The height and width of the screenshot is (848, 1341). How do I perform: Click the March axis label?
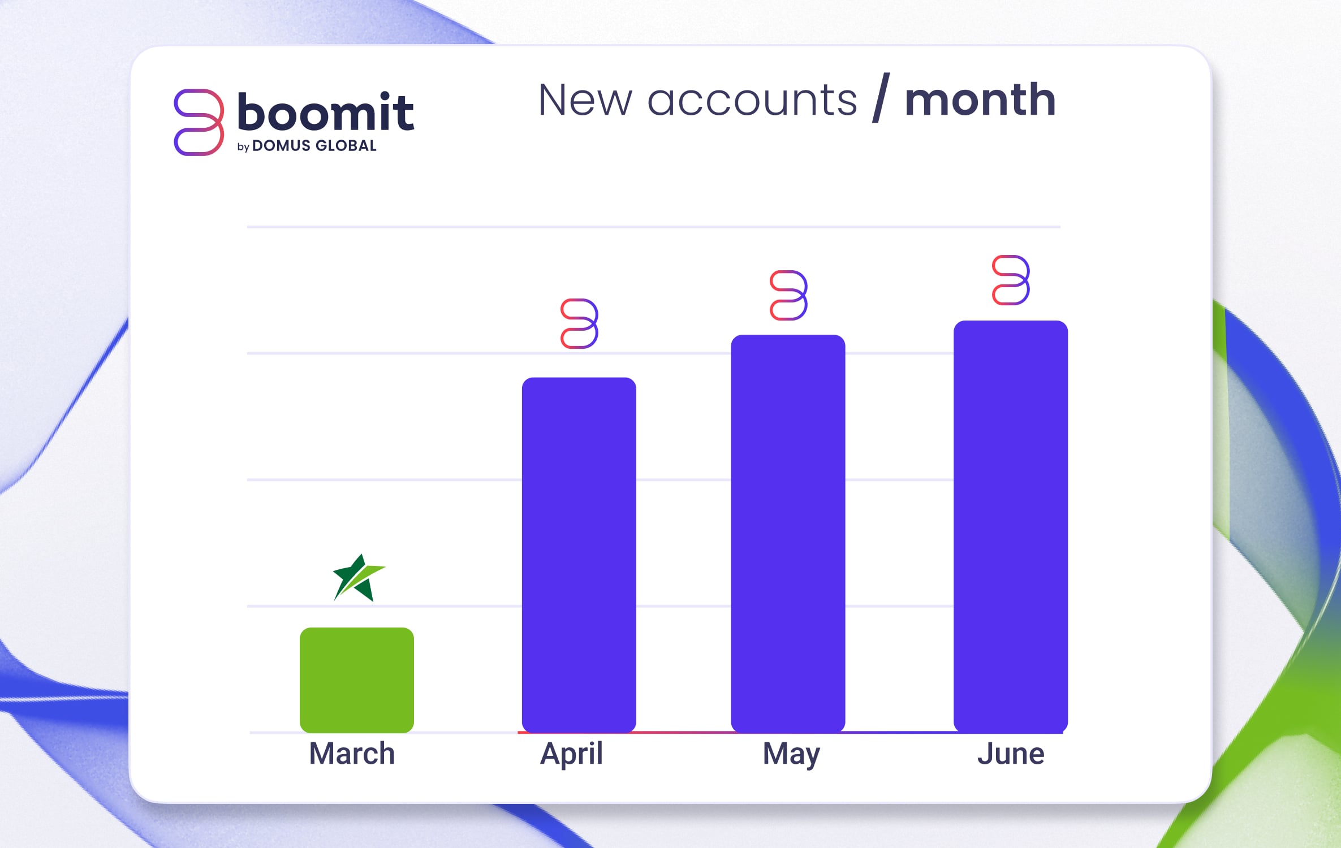(352, 754)
